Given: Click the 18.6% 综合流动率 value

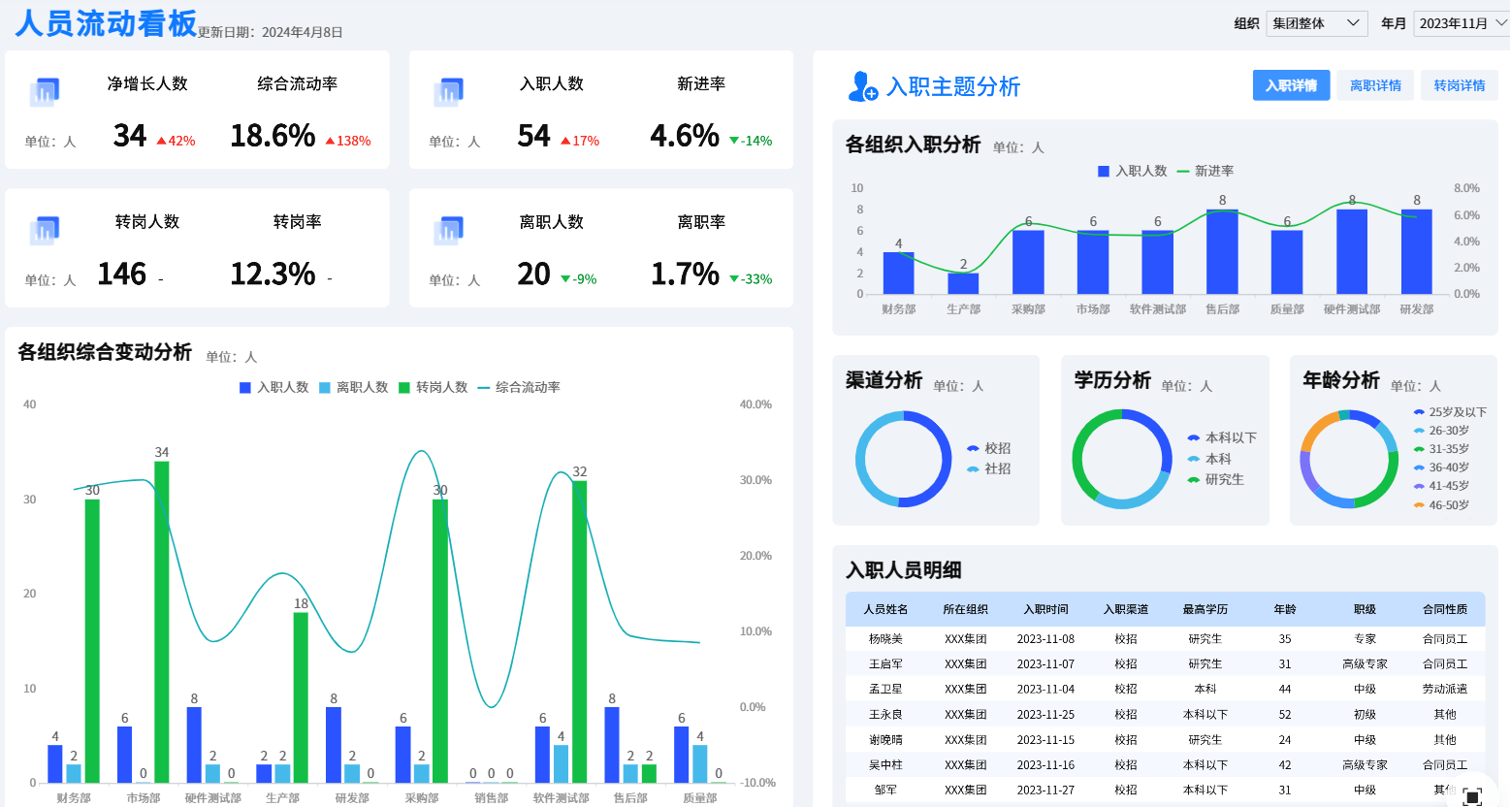Looking at the screenshot, I should click(x=273, y=136).
